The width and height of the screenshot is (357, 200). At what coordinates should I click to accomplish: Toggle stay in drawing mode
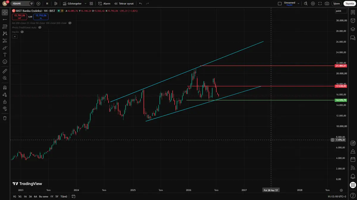click(x=5, y=95)
